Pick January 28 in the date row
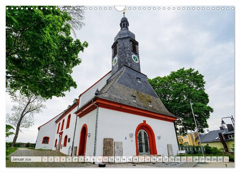Viewport: 240px width, 173px height. pos(208,159)
